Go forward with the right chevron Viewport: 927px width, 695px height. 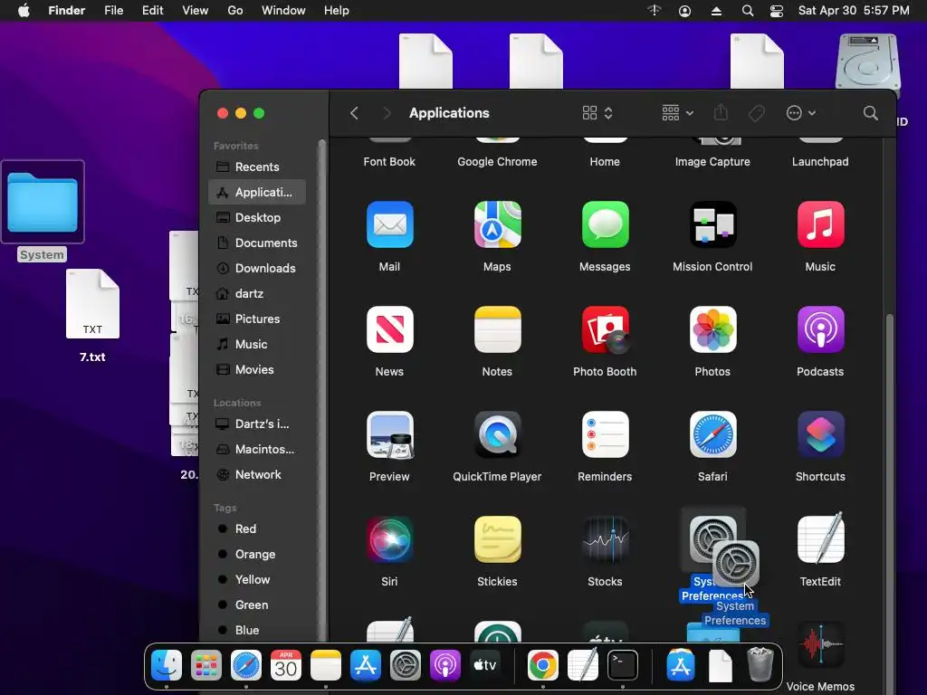(387, 113)
